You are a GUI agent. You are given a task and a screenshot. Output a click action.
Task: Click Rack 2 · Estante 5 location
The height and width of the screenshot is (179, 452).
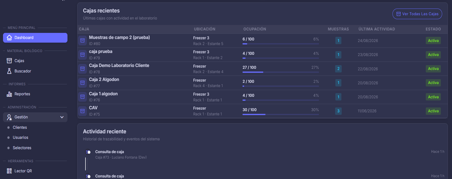208,44
